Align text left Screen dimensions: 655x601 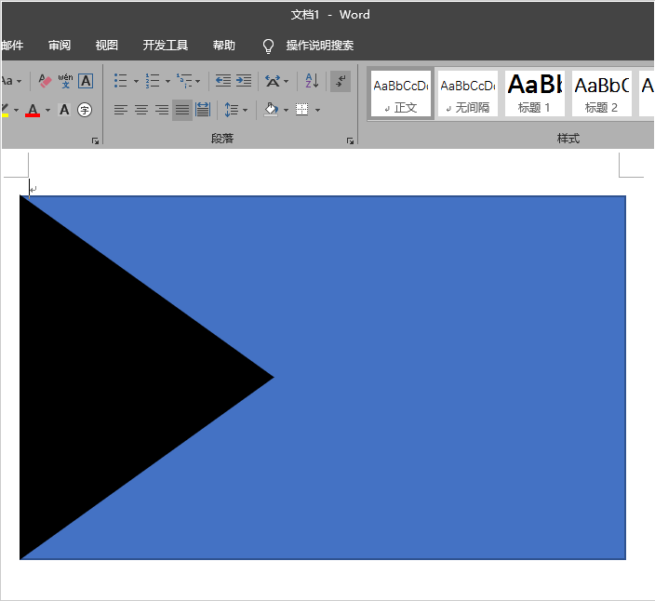pos(121,110)
